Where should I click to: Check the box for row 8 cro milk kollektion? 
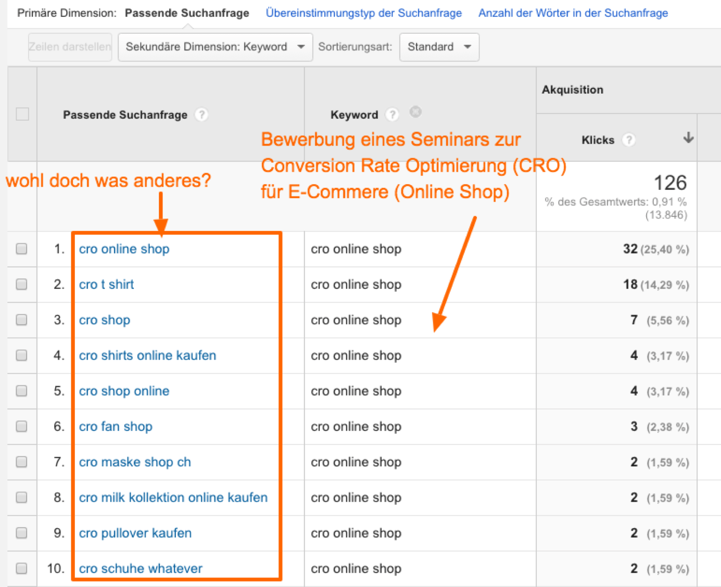21,497
